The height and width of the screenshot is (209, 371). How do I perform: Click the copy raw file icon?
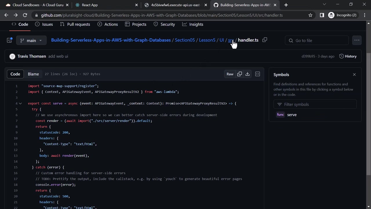coord(239,74)
